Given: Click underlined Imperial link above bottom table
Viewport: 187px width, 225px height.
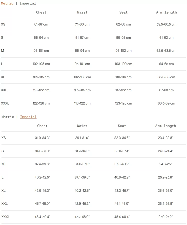Looking at the screenshot, I should click(28, 117).
